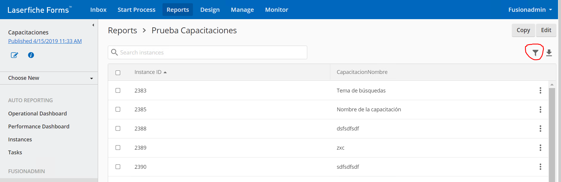Open options menu for instance 2383
This screenshot has height=182, width=561.
540,90
